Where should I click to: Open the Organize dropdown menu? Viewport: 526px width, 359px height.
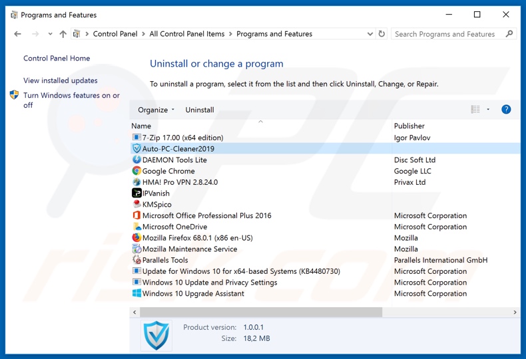pos(156,110)
